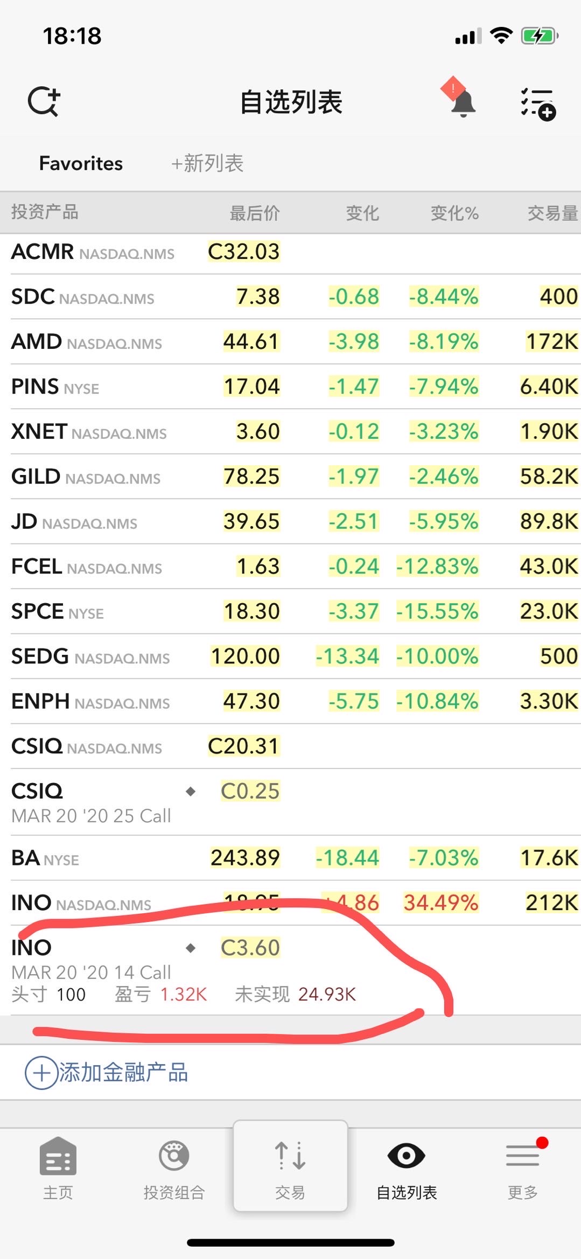
Task: Tap INO change percent 34.49%
Action: pos(441,903)
